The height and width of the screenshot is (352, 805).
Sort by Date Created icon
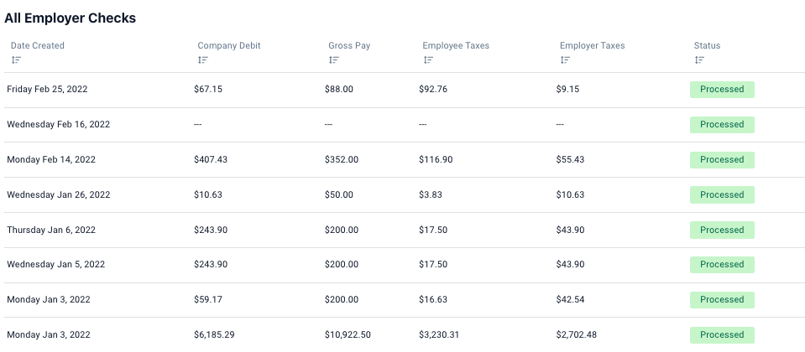pos(16,60)
